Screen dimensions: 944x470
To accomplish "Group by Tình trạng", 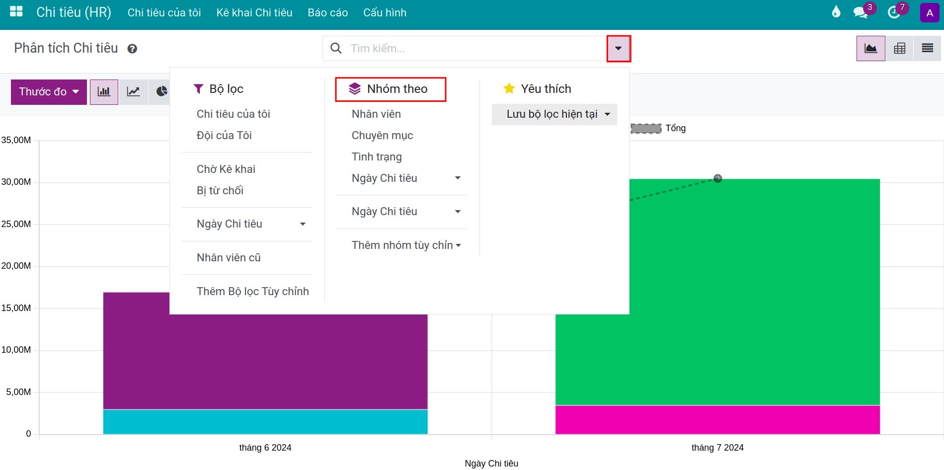I will click(x=377, y=157).
